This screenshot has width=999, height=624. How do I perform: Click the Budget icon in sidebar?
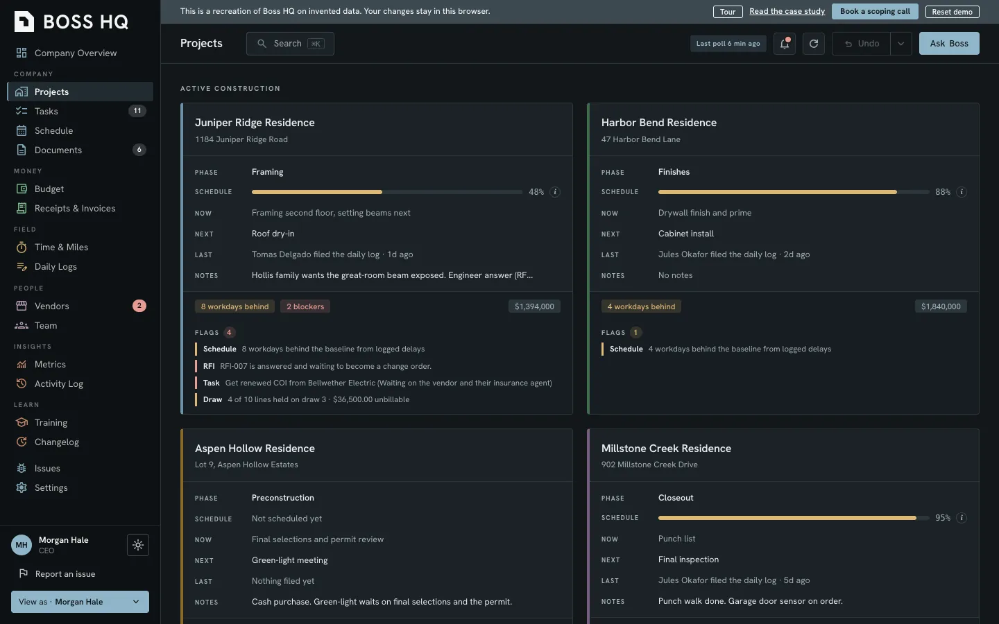[x=22, y=189]
